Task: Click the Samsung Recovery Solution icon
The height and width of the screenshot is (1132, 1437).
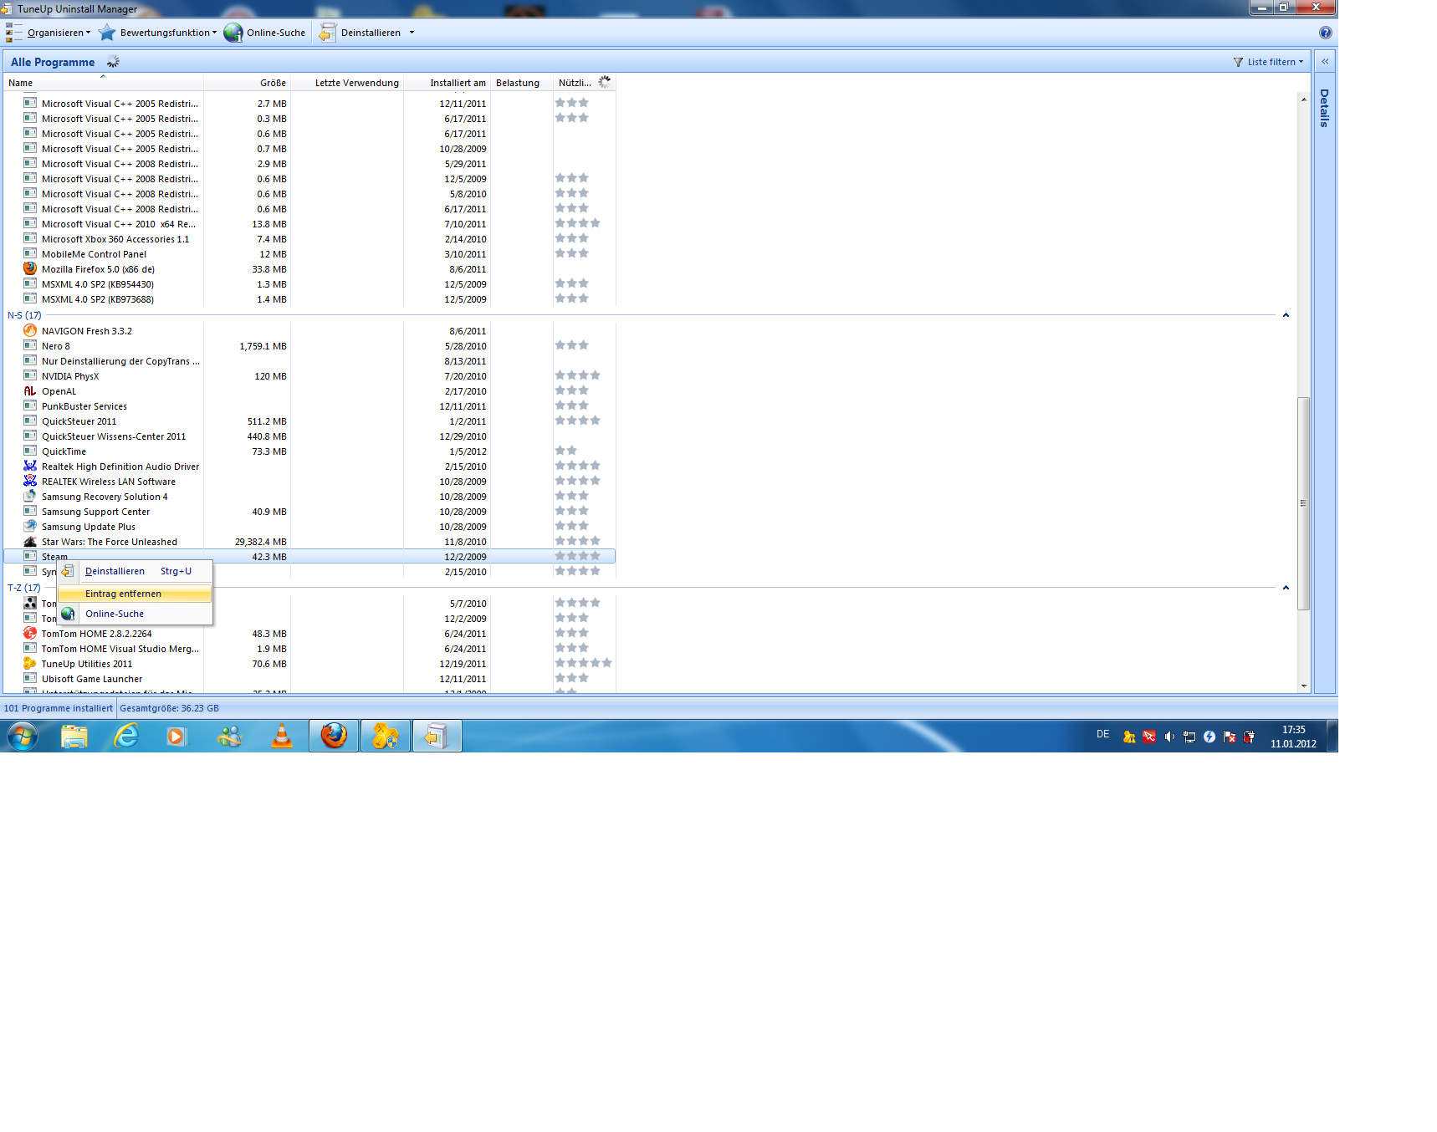Action: pos(30,496)
